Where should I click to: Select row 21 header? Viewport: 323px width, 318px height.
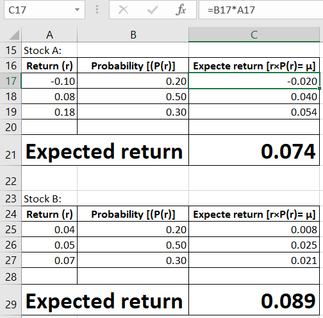11,150
